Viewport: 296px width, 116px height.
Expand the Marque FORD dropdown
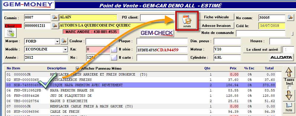[x=57, y=41]
